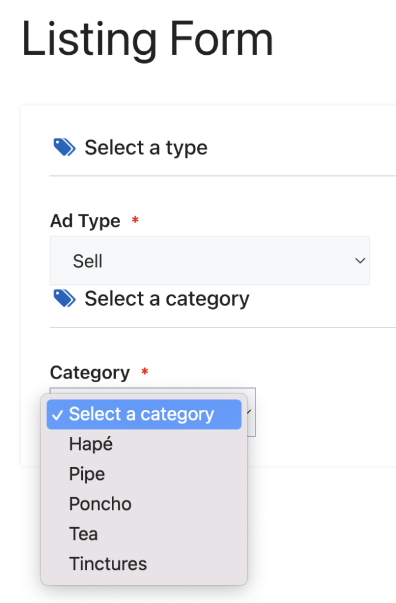Open the Ad Type dropdown showing Sell
Image resolution: width=396 pixels, height=603 pixels.
(x=209, y=261)
